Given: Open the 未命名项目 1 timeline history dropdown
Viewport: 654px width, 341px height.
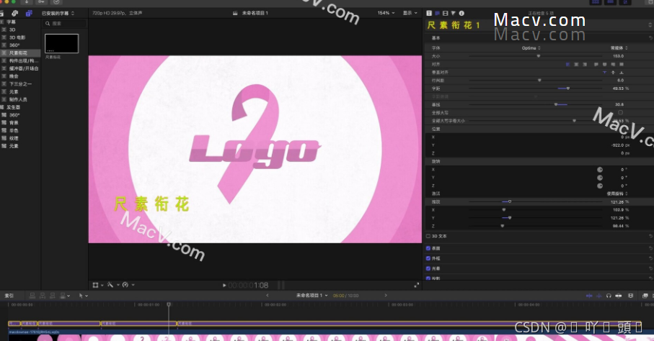Looking at the screenshot, I should click(x=312, y=296).
